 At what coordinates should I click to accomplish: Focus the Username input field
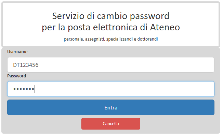pos(111,65)
